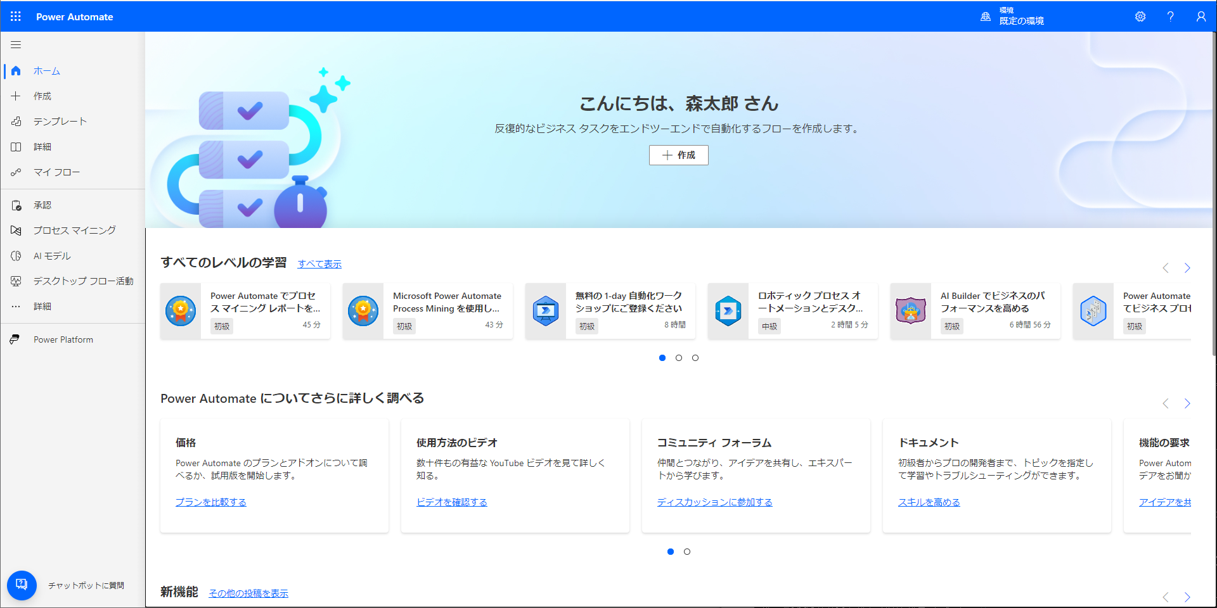The width and height of the screenshot is (1217, 608).
Task: Collapse the sidebar with the hamburger icon
Action: [x=16, y=44]
